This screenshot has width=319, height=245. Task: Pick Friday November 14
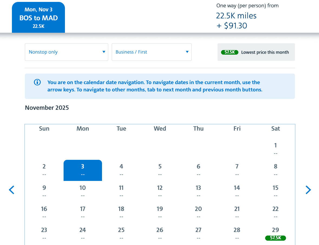[x=237, y=191]
